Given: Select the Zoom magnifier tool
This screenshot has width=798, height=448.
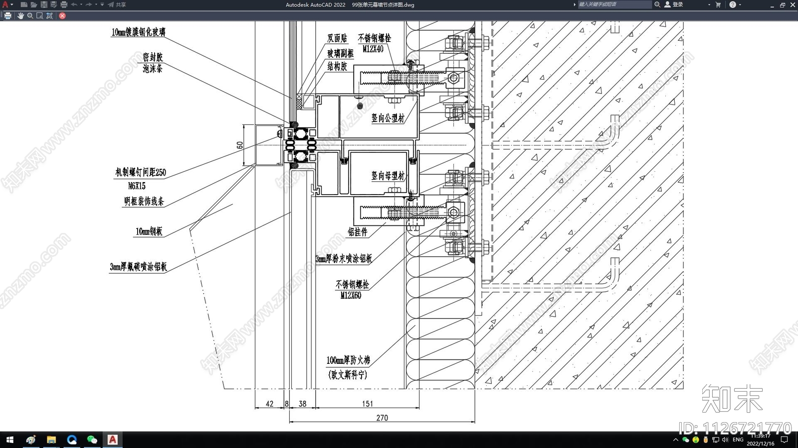Looking at the screenshot, I should (30, 15).
